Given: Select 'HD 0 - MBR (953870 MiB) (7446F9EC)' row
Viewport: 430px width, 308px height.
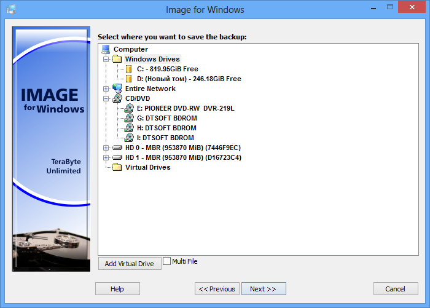Looking at the screenshot, I should (183, 148).
